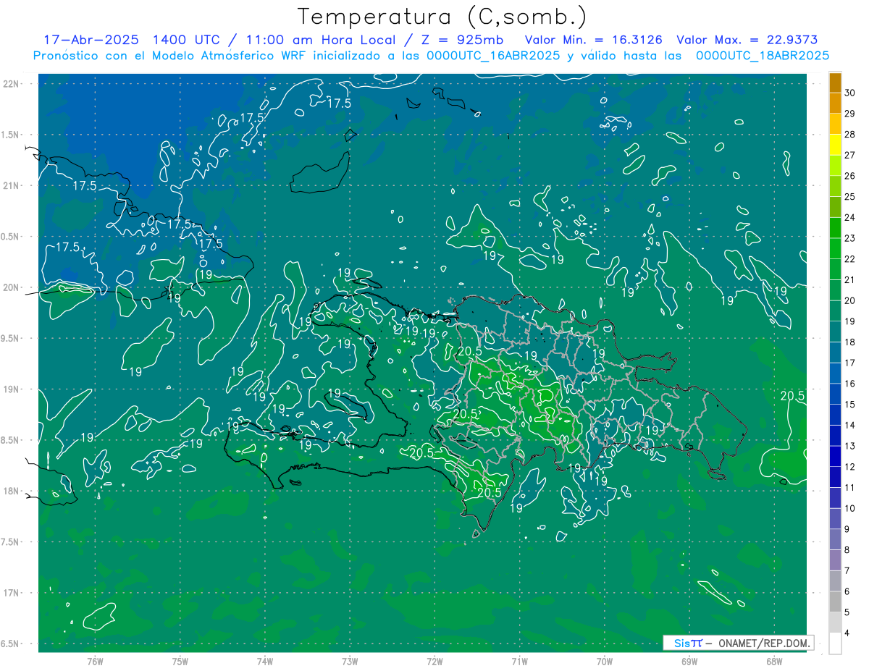Click the "70W" longitude axis label
Screen dimensions: 869x671
tap(605, 662)
